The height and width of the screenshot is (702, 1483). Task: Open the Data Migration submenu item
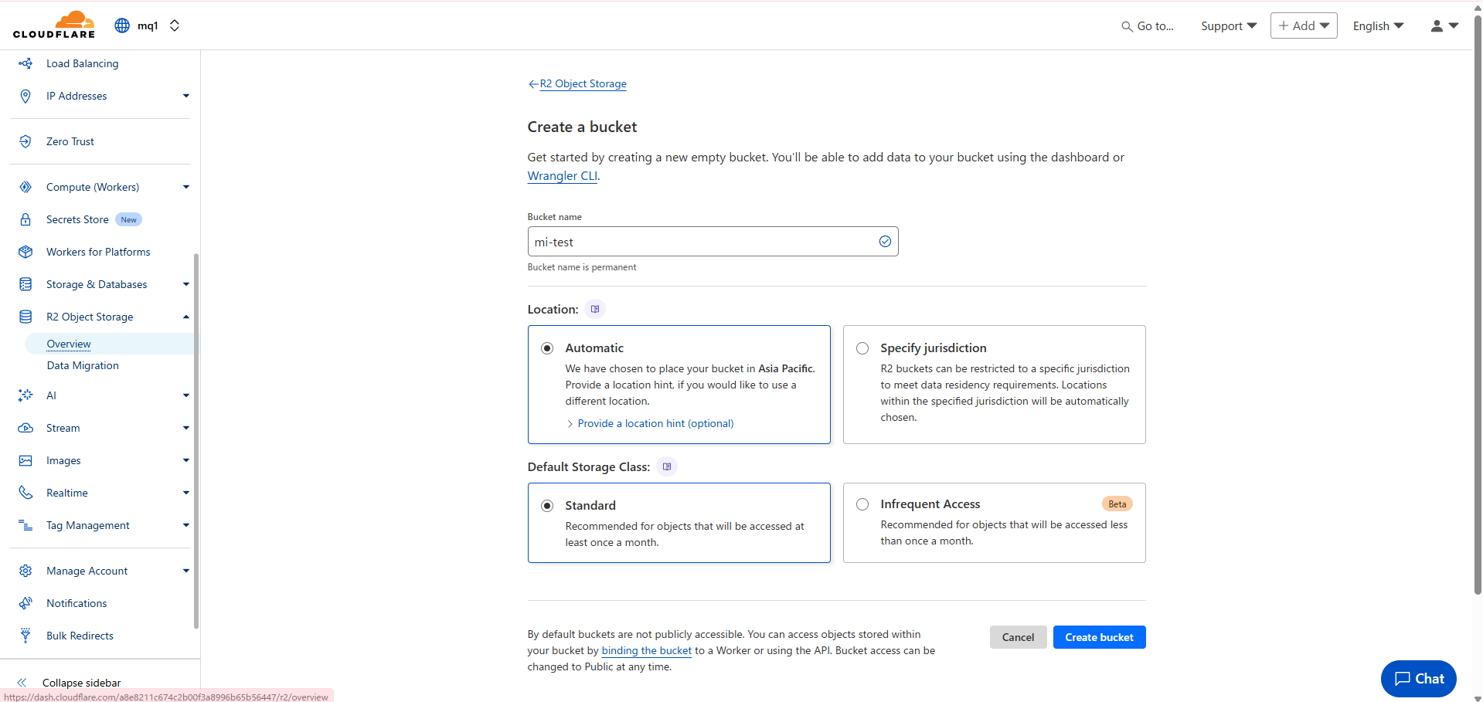(83, 365)
